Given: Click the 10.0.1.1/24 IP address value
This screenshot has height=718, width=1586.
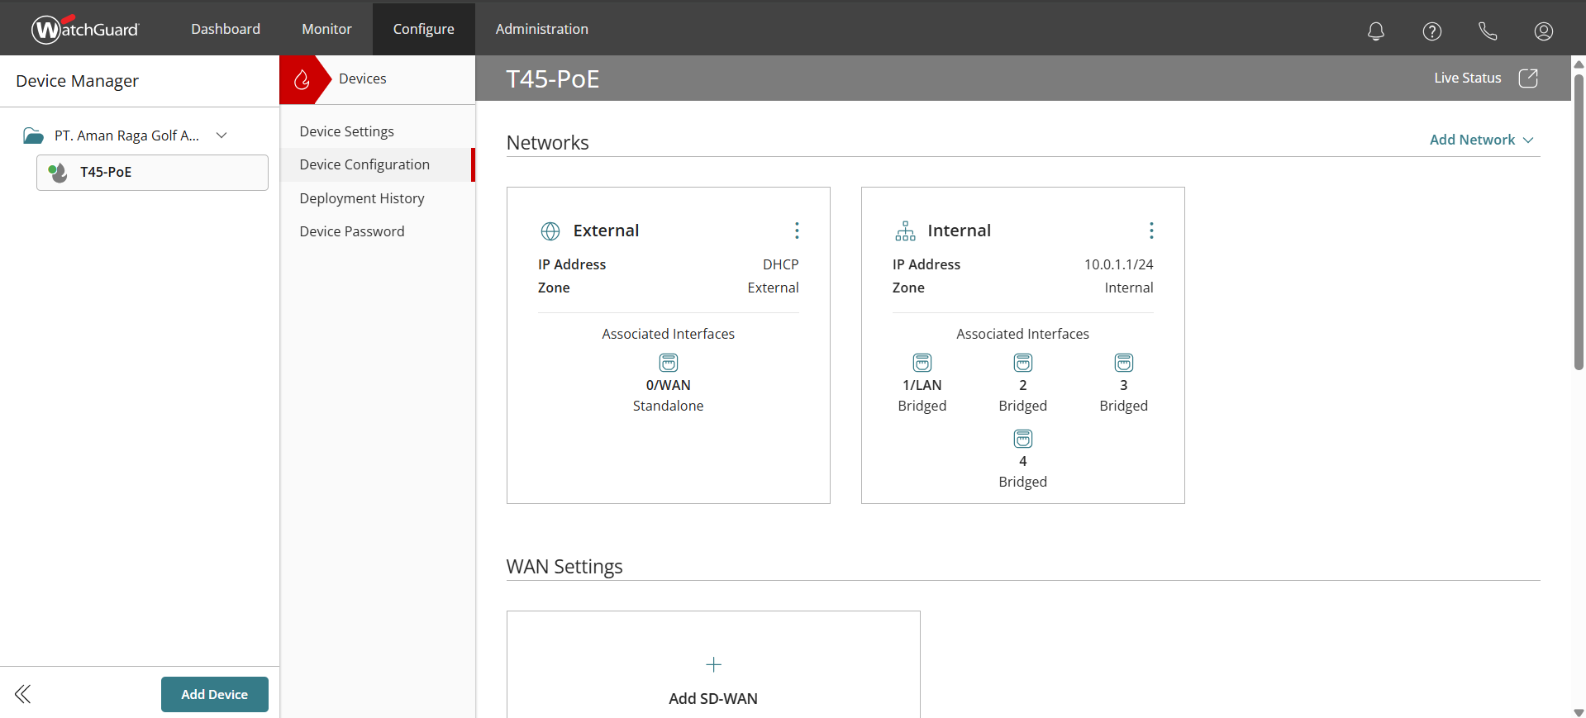Looking at the screenshot, I should 1118,264.
